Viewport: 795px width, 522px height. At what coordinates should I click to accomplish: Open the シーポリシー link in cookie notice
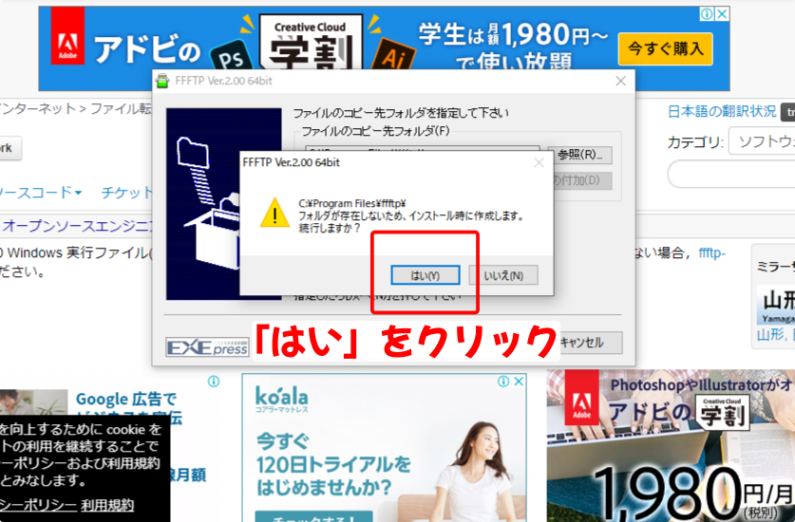[39, 505]
